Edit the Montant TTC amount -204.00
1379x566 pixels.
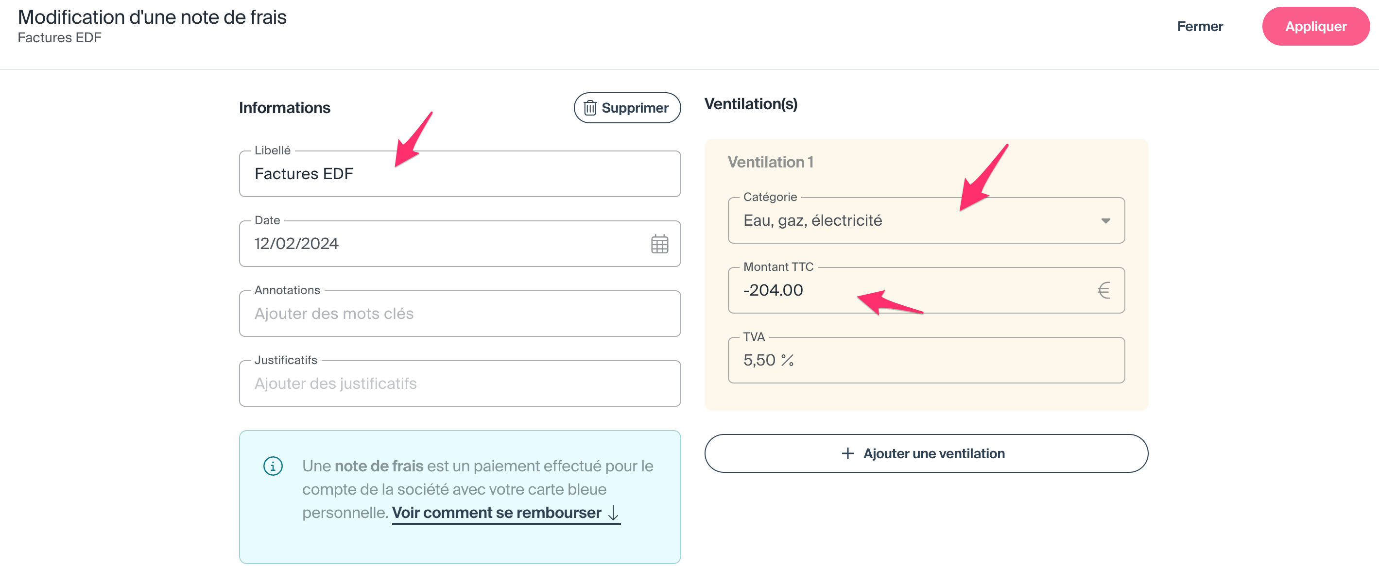(x=910, y=290)
